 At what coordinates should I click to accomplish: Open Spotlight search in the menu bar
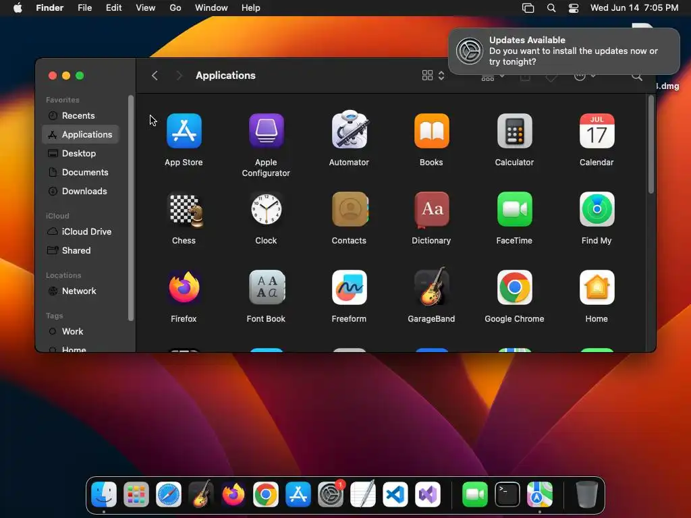[x=551, y=8]
